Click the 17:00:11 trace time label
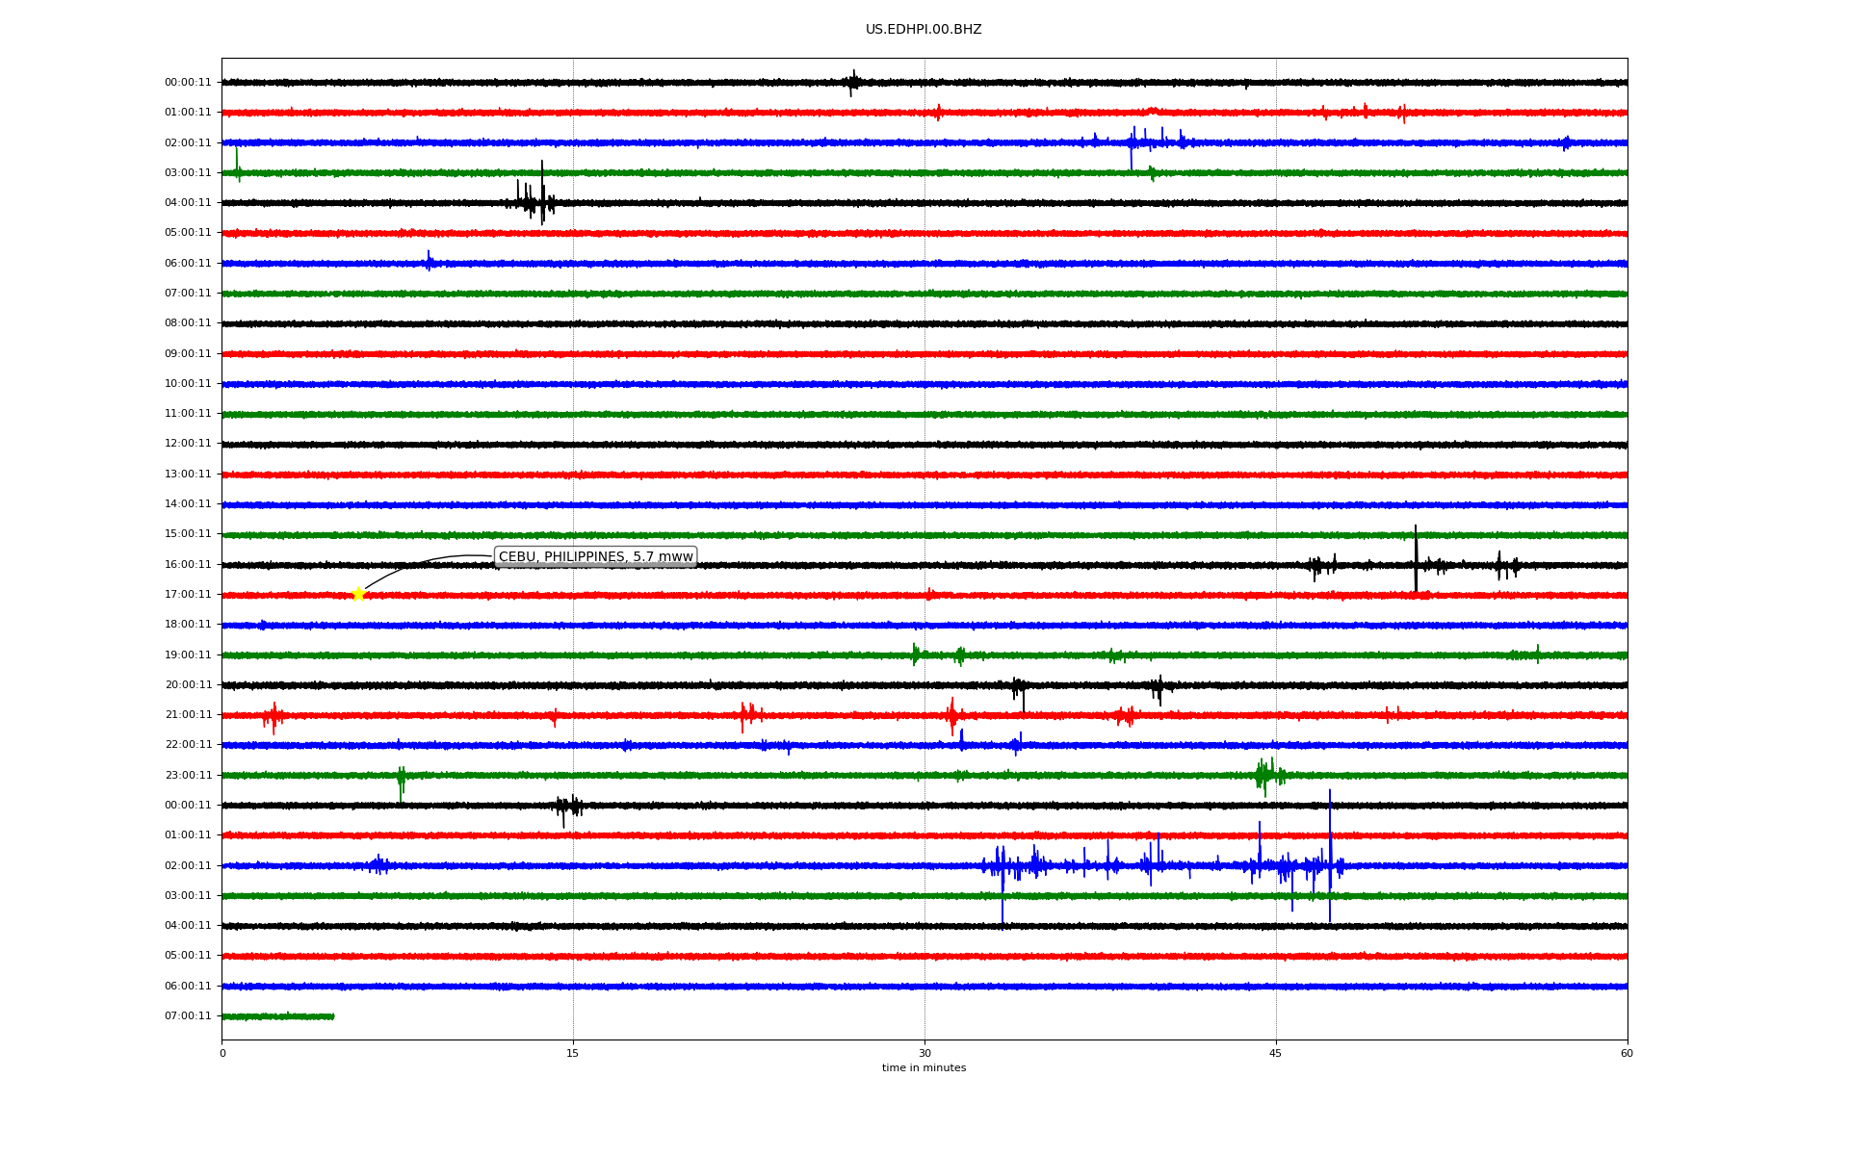Viewport: 1849px width, 1155px height. [x=188, y=595]
